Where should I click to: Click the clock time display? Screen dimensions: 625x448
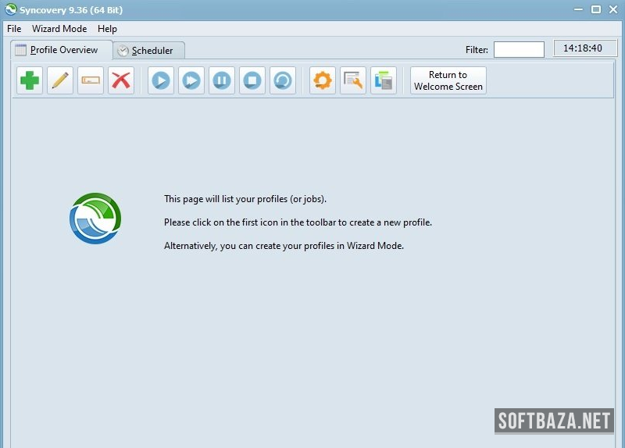[x=585, y=48]
